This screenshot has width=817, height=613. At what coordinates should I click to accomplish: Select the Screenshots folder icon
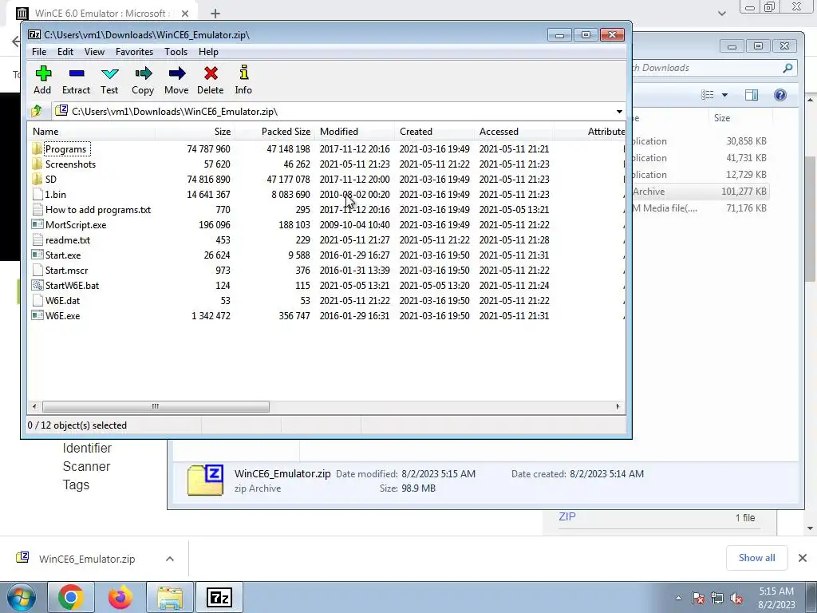click(x=37, y=164)
